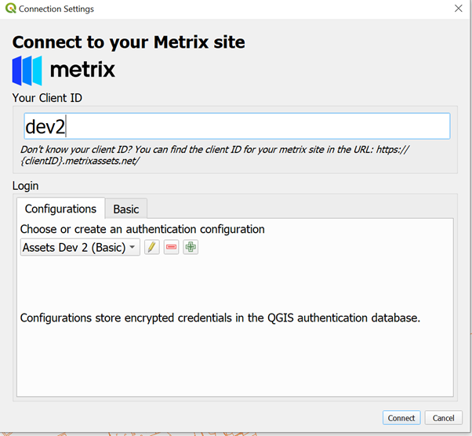Switch to the Basic login tab
The image size is (472, 436).
[125, 209]
